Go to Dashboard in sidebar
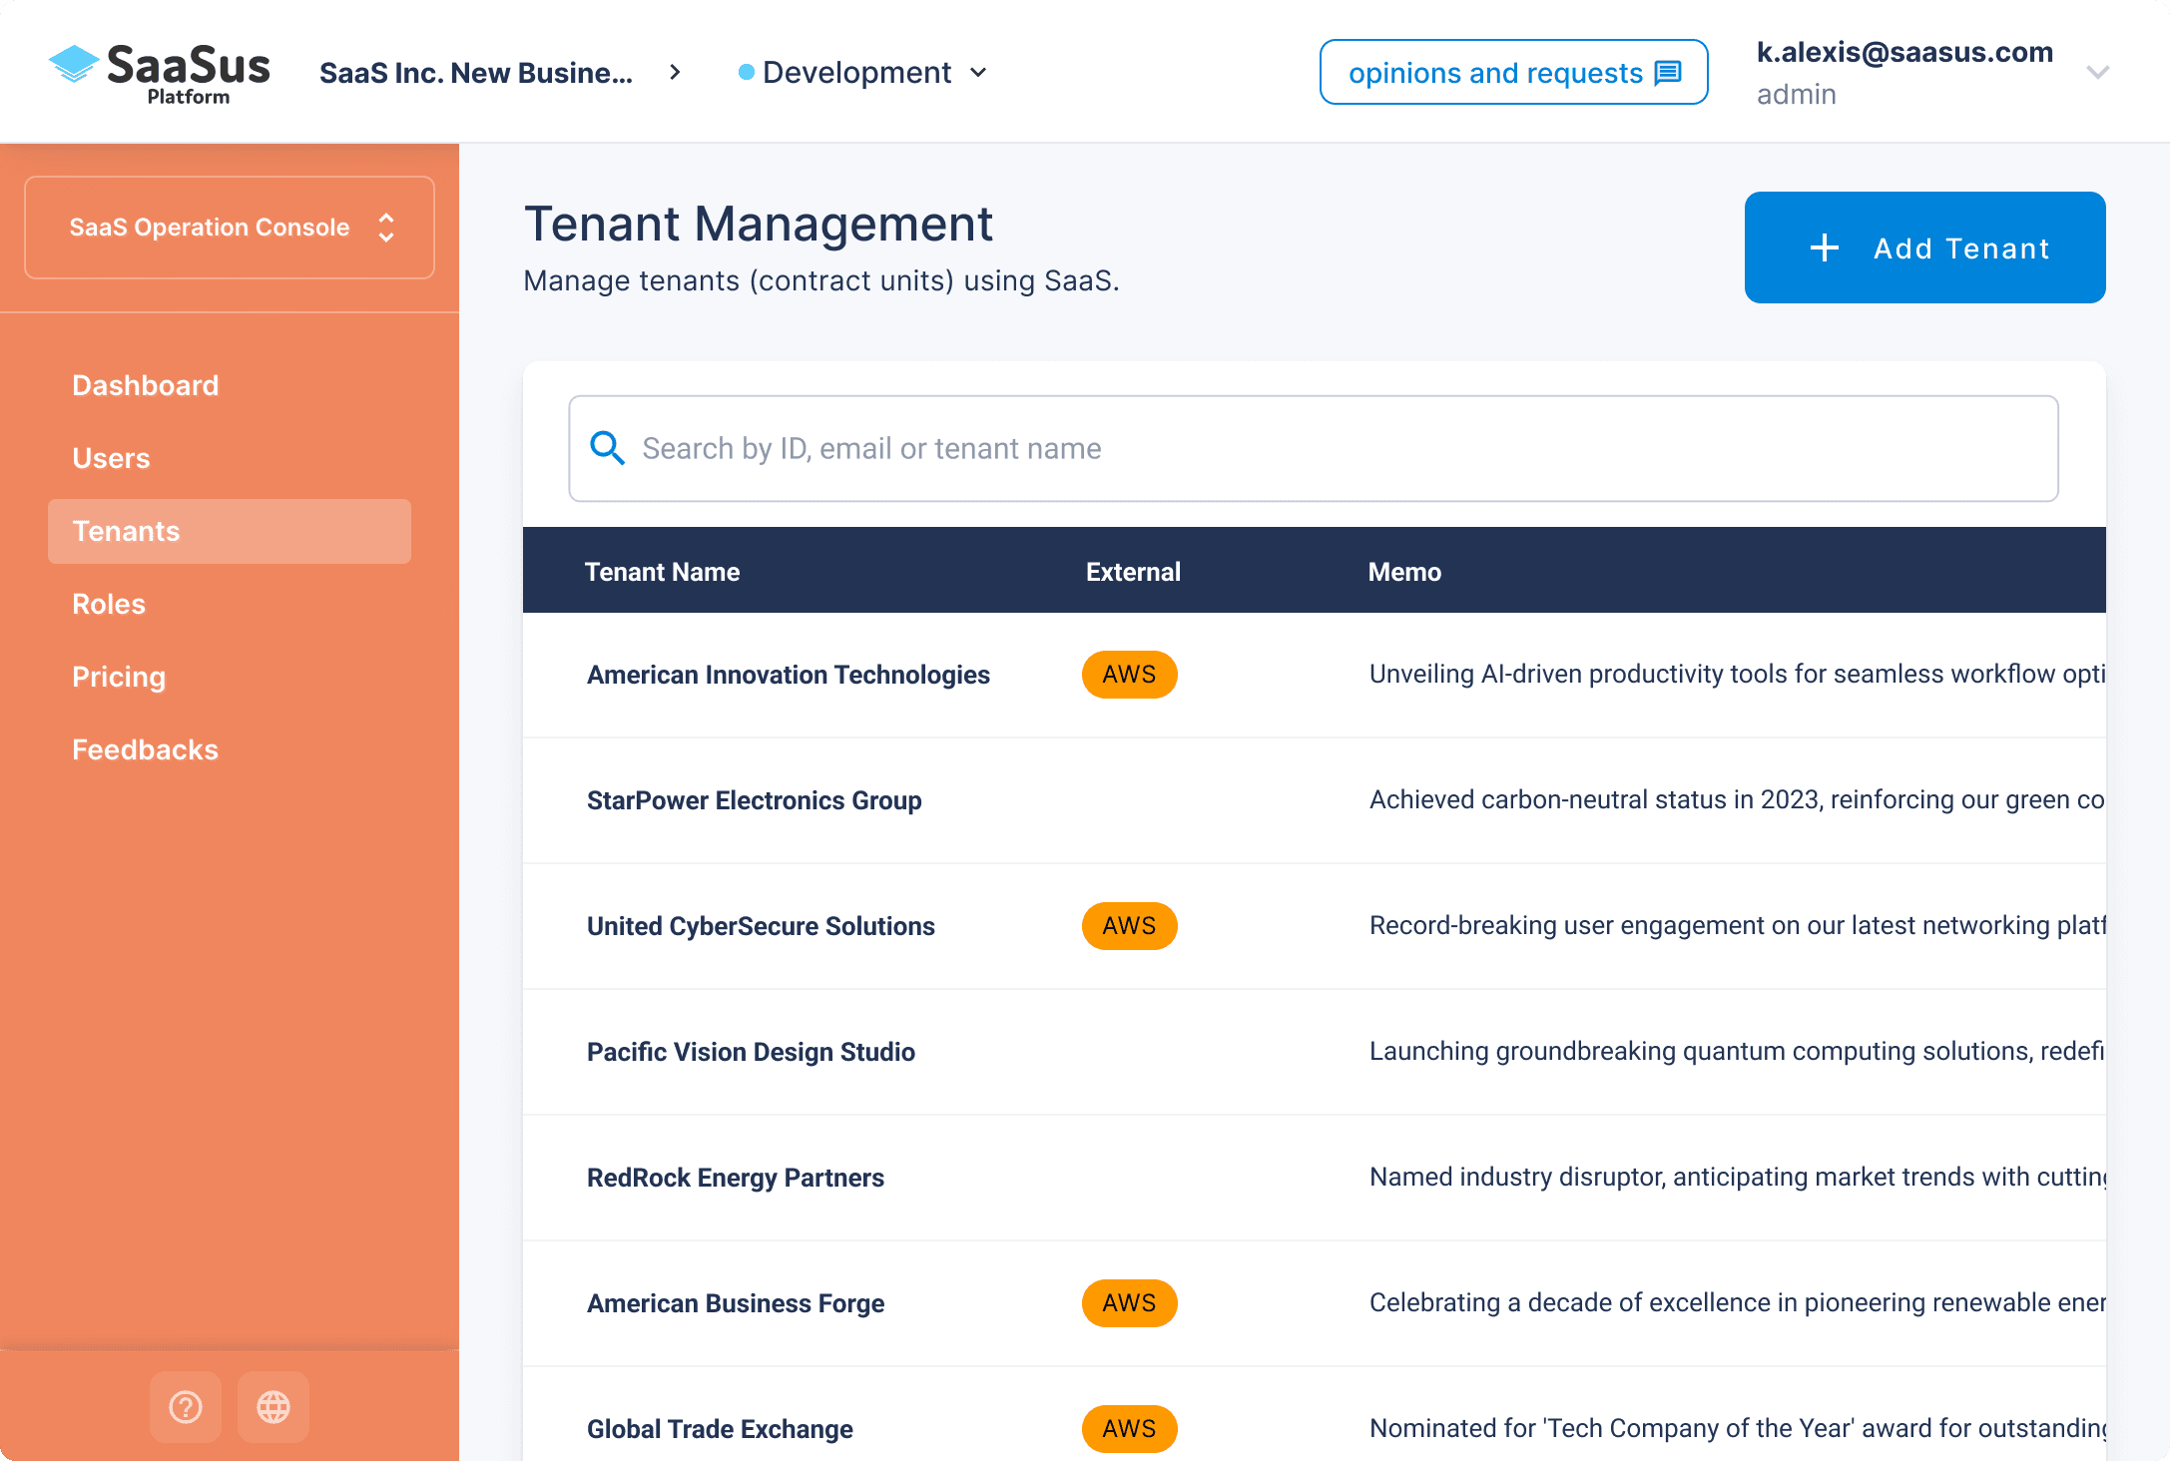Screen dimensions: 2170x1461 (x=146, y=385)
